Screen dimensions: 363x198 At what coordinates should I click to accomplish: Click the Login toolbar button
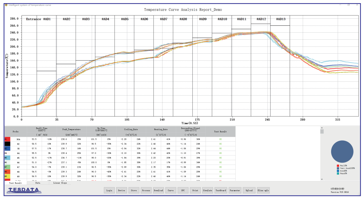pos(109,190)
